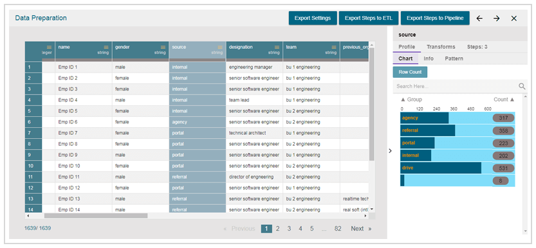Click the agency cell in row 6
Image resolution: width=536 pixels, height=248 pixels.
[198, 122]
